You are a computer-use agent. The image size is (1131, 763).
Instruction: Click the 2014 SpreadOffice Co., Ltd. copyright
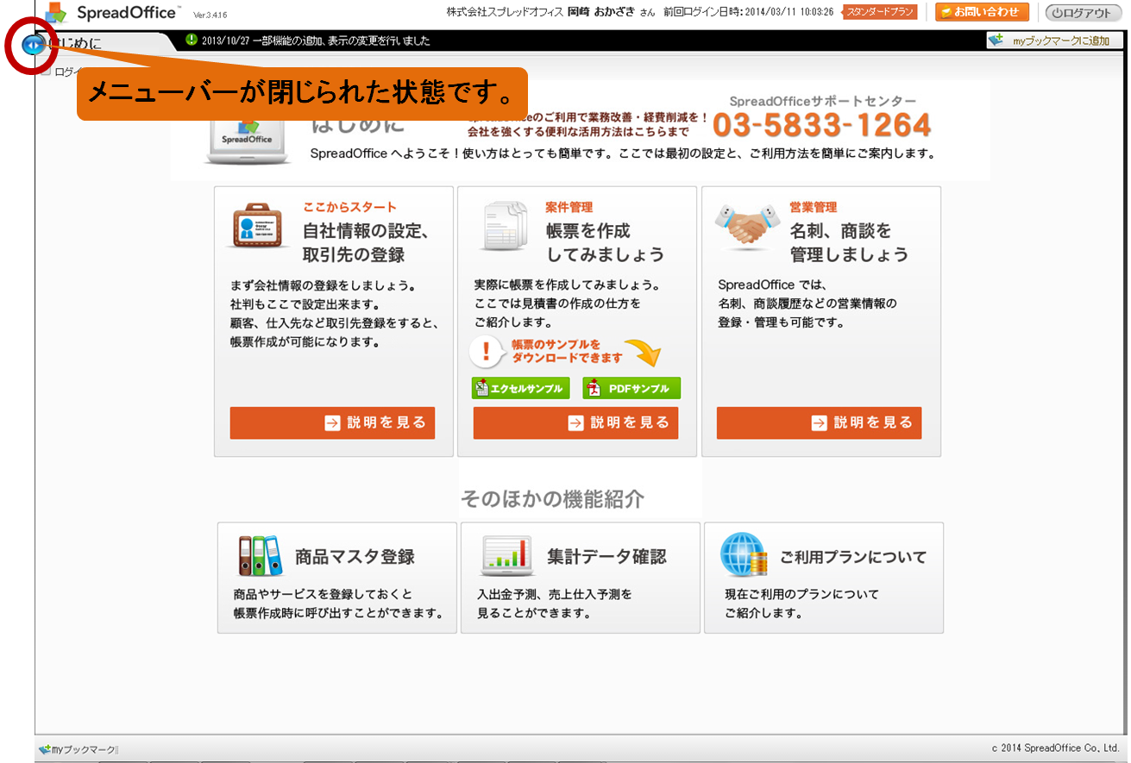pos(1055,748)
